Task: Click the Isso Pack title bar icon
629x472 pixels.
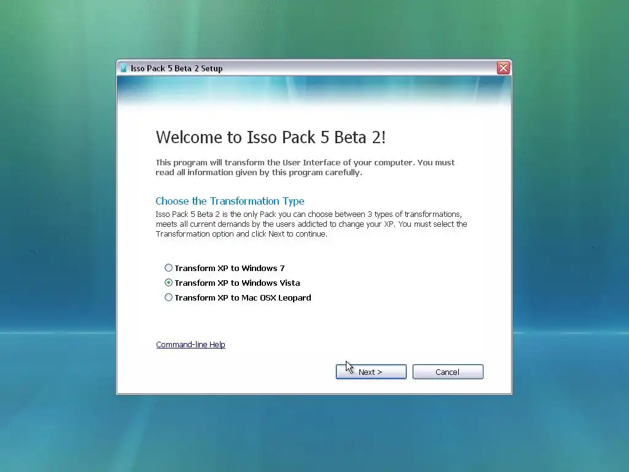Action: point(123,68)
